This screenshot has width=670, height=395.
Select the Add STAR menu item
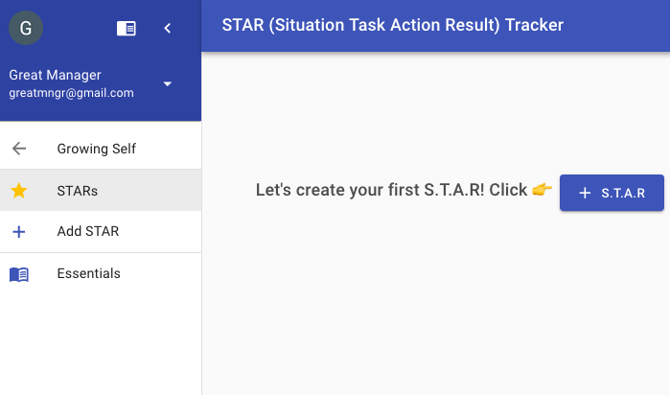pyautogui.click(x=101, y=231)
